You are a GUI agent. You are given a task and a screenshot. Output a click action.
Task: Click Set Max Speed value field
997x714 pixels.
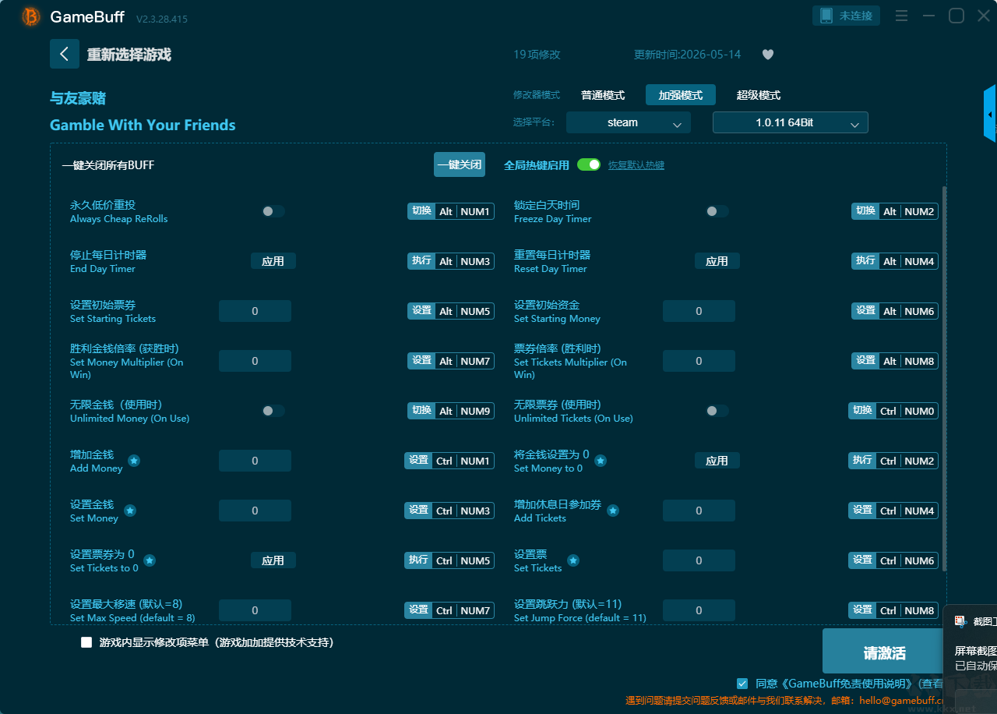[x=255, y=610]
